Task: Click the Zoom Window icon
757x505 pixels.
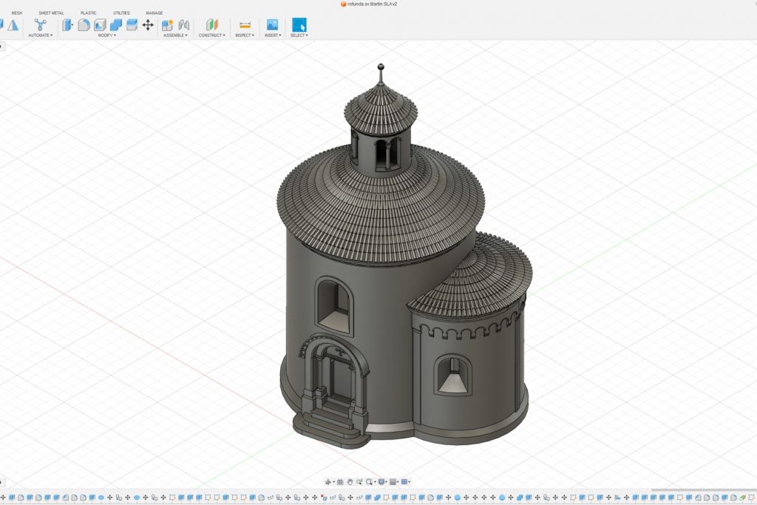Action: (370, 482)
